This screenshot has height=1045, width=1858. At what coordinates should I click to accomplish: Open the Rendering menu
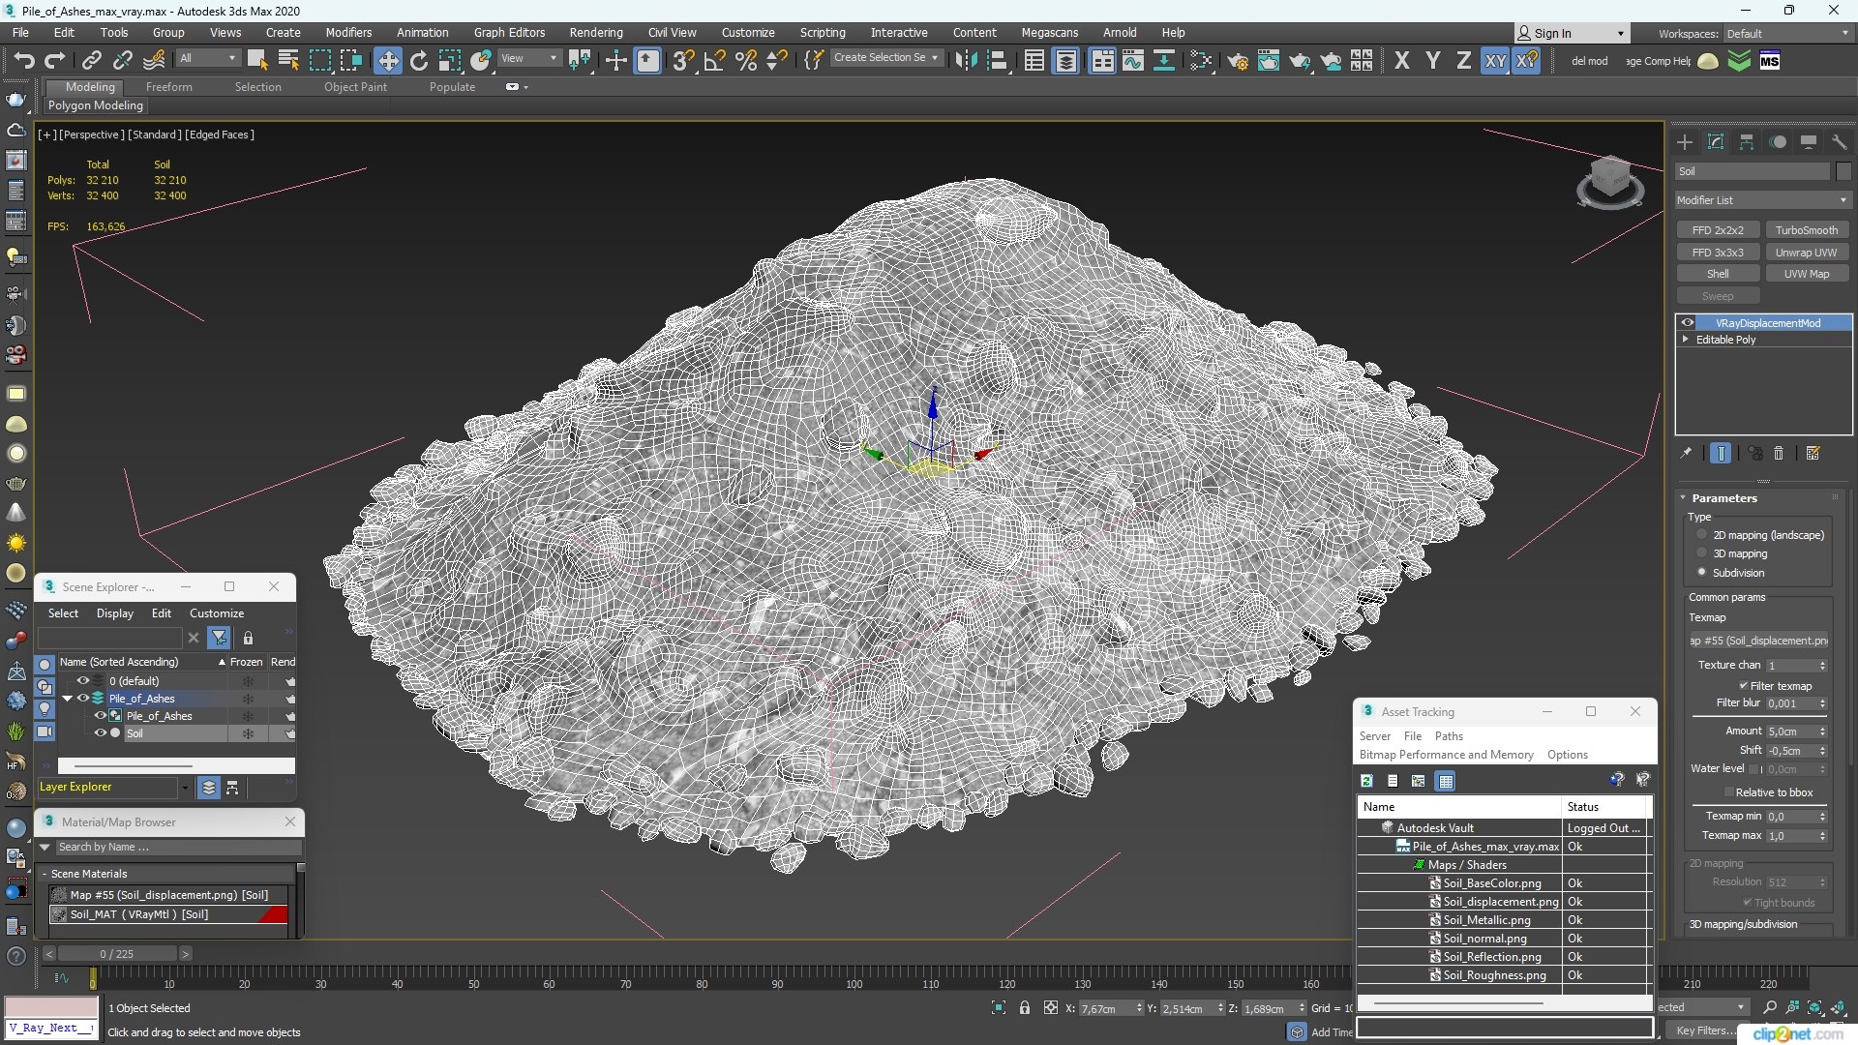pyautogui.click(x=596, y=33)
